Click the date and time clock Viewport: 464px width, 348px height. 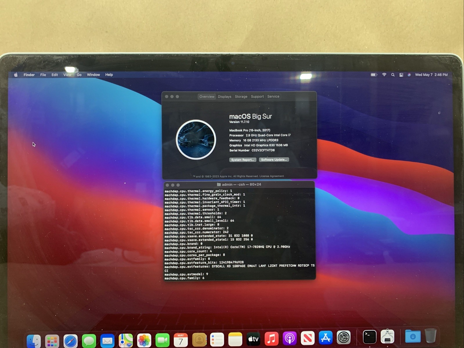431,75
